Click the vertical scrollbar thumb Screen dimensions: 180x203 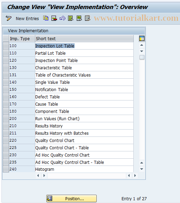[142, 57]
